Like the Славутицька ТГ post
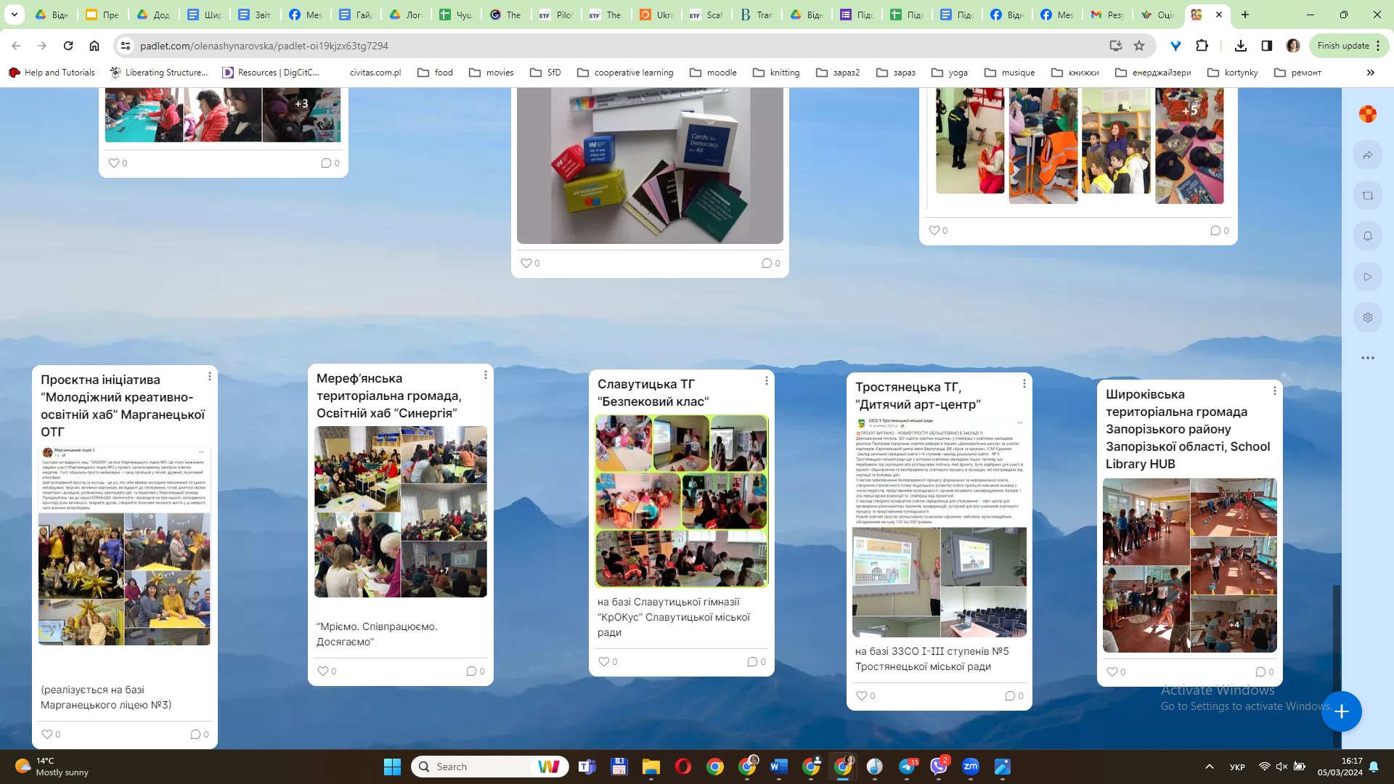Screen dimensions: 1394x784 pos(603,661)
